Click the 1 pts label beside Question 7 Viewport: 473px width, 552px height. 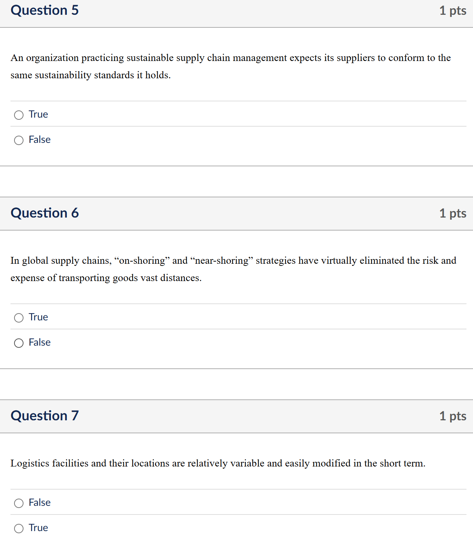pos(453,416)
